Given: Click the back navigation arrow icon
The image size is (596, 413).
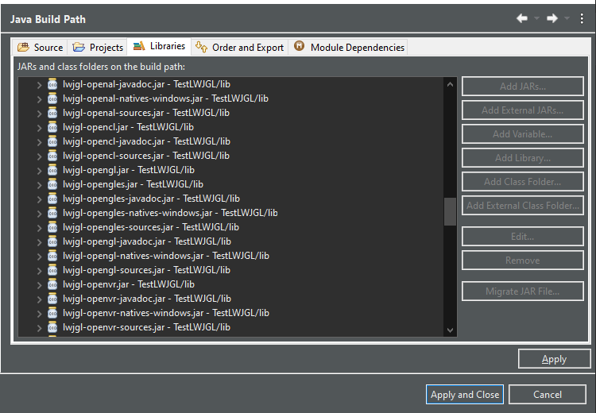Looking at the screenshot, I should (x=522, y=17).
